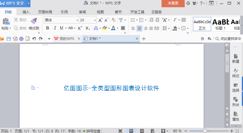Click 新建 in the side panel

click(235, 59)
